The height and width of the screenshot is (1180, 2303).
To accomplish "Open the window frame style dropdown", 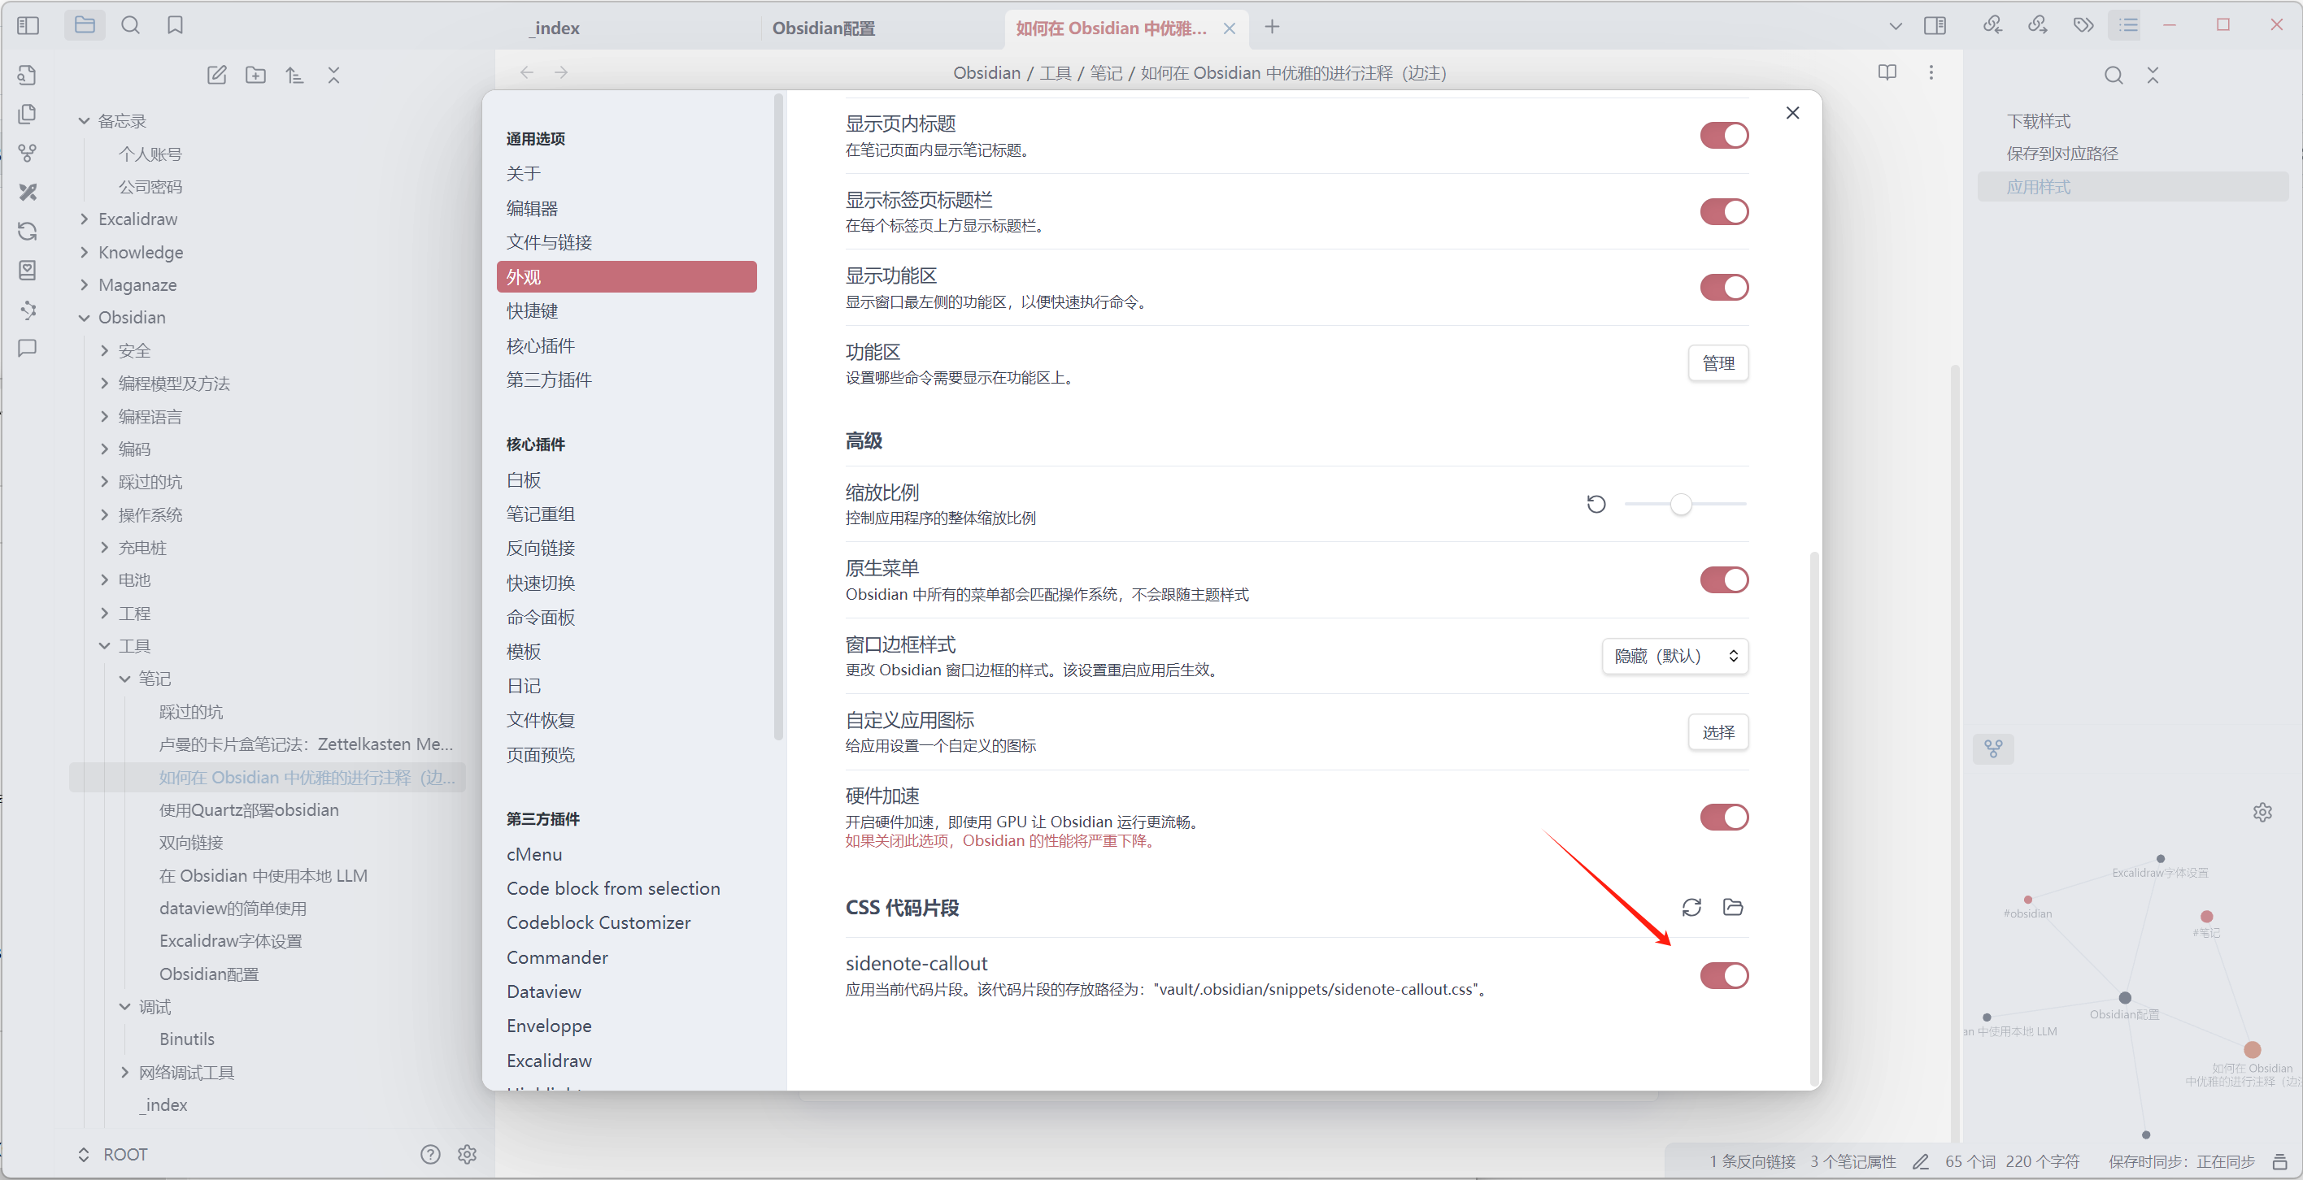I will (x=1674, y=657).
